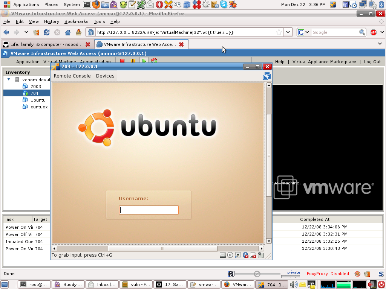Click the Bluetooth tray icon in top panel
This screenshot has width=386, height=289.
click(x=382, y=4)
